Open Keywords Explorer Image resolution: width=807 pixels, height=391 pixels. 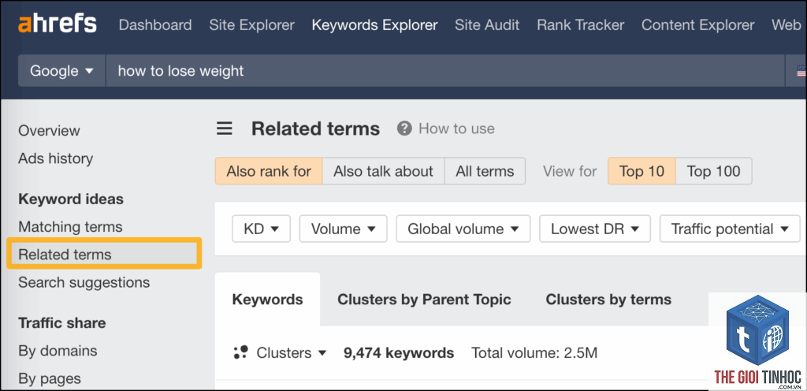point(374,24)
